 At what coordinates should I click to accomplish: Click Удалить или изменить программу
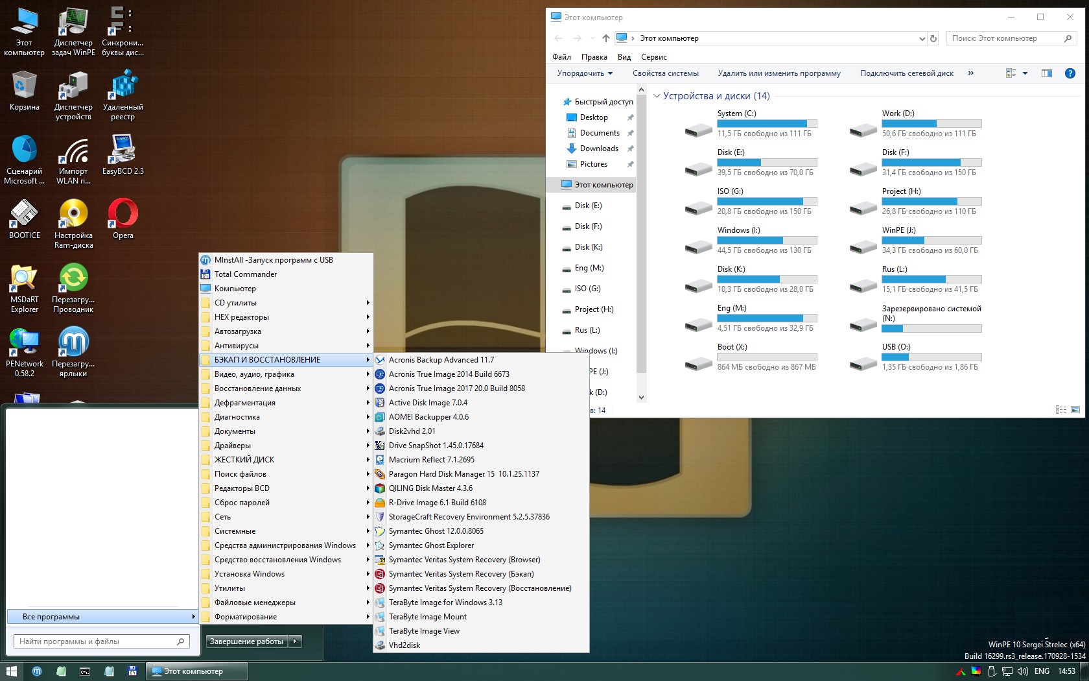coord(779,73)
